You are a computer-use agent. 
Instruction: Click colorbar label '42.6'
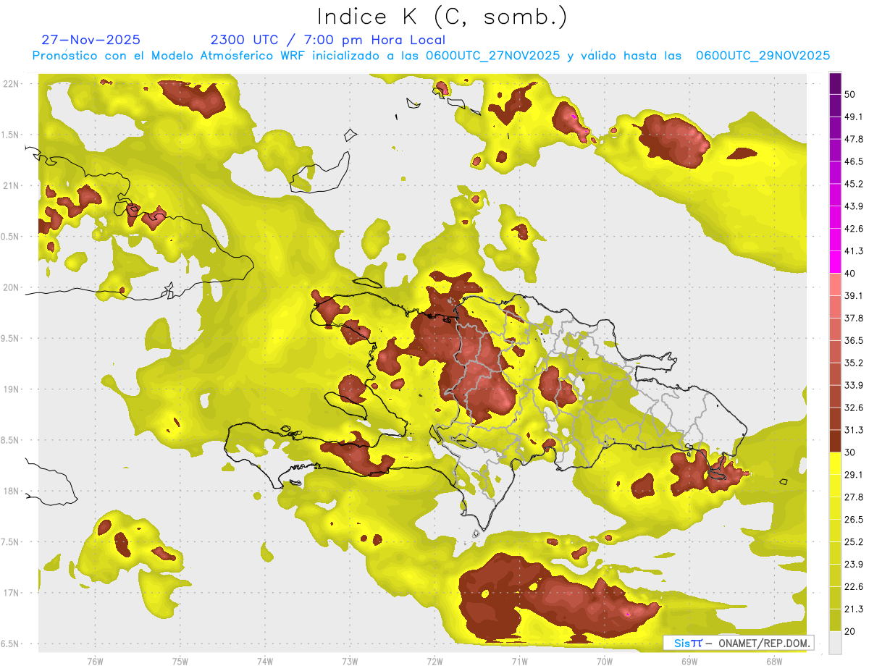854,229
